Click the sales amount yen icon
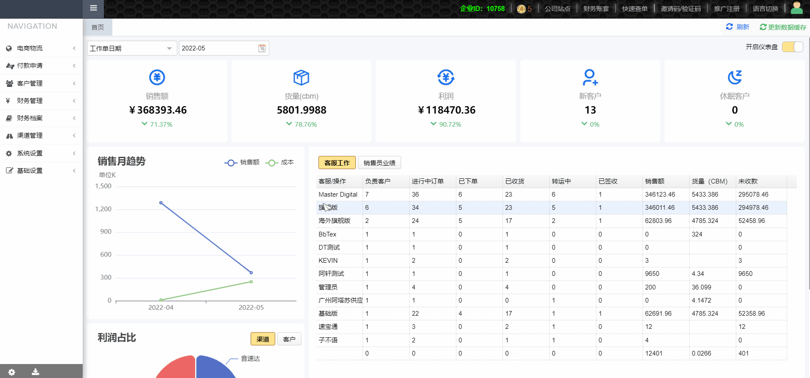810x378 pixels. point(157,78)
